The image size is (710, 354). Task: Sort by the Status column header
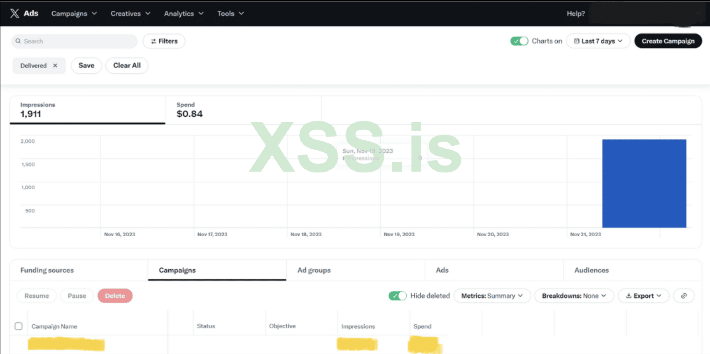tap(206, 326)
